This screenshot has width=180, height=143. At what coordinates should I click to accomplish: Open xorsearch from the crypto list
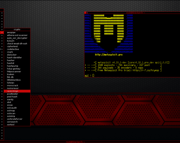coord(17,122)
